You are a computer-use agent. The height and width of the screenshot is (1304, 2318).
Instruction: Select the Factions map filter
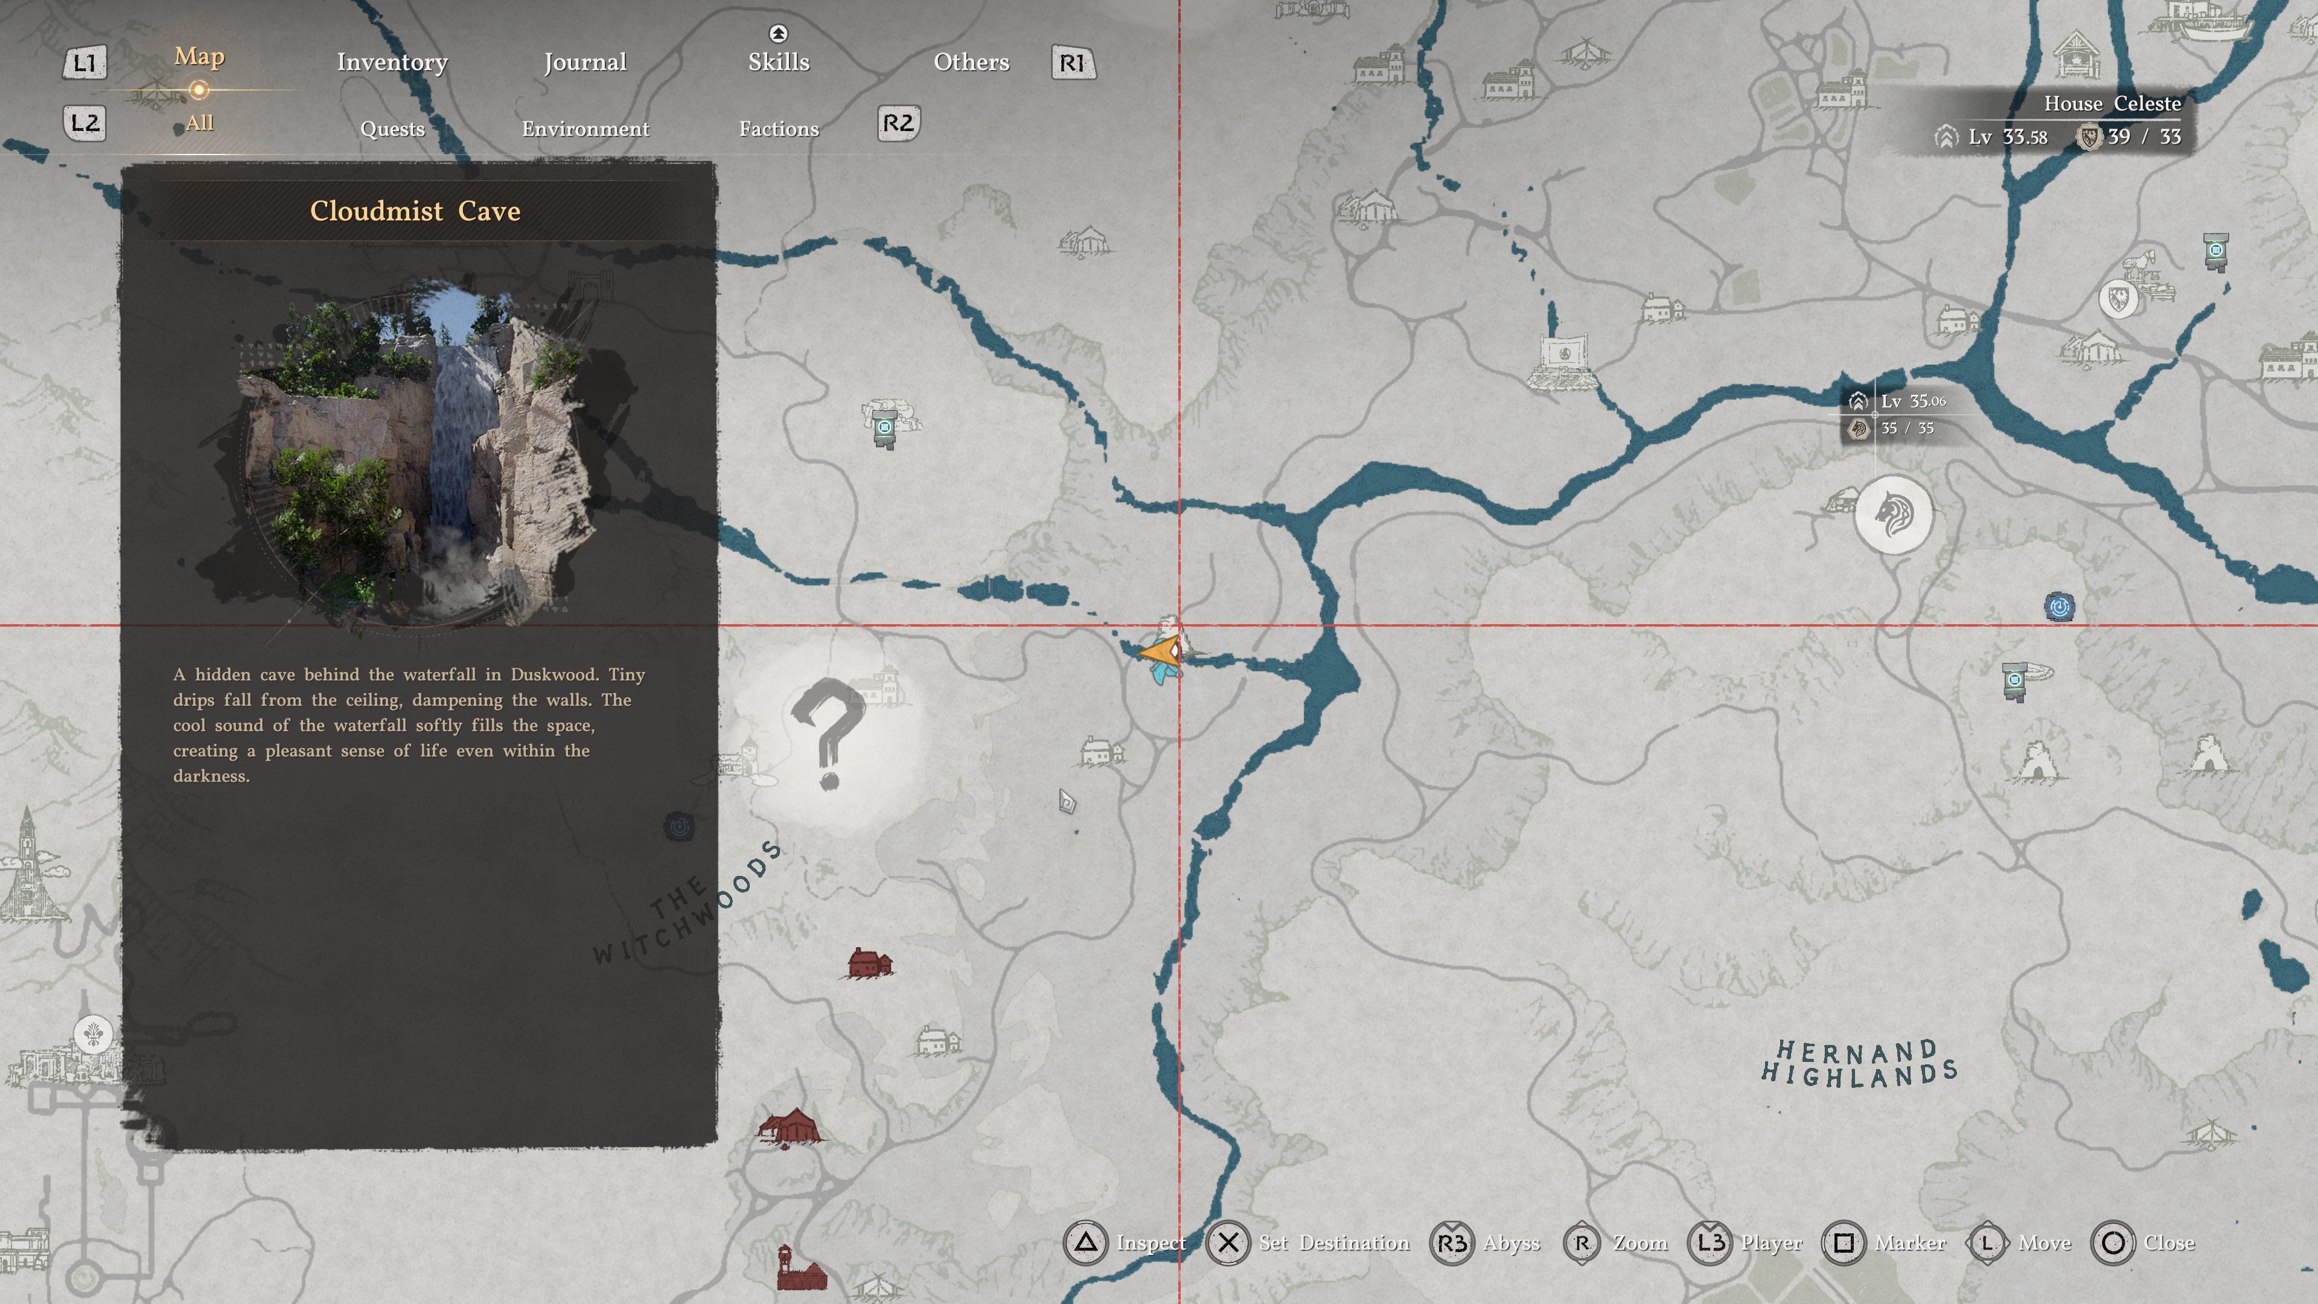pyautogui.click(x=778, y=129)
